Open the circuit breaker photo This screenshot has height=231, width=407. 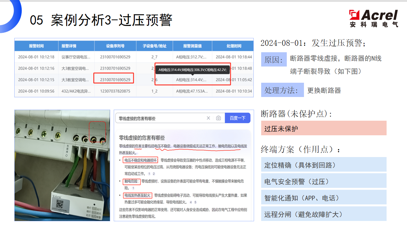point(62,165)
